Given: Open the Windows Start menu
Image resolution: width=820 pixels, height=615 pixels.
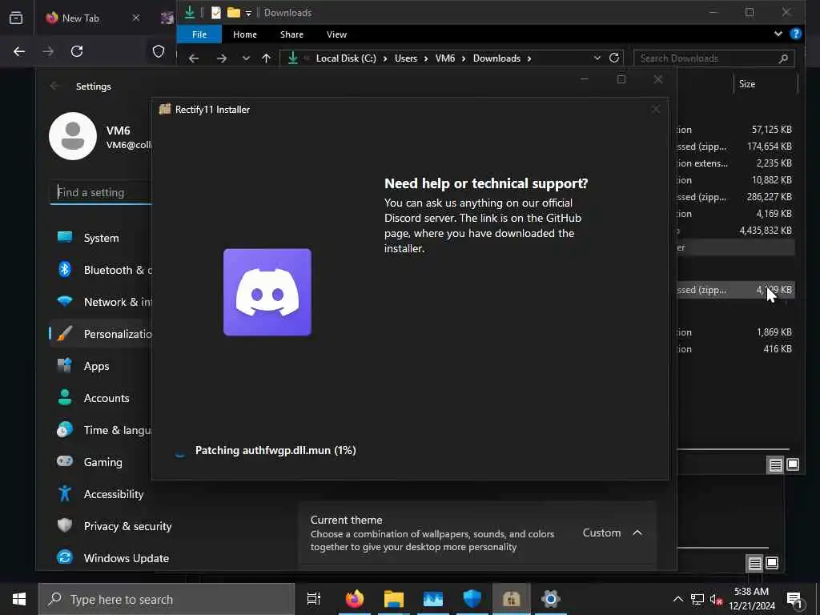Looking at the screenshot, I should point(19,599).
